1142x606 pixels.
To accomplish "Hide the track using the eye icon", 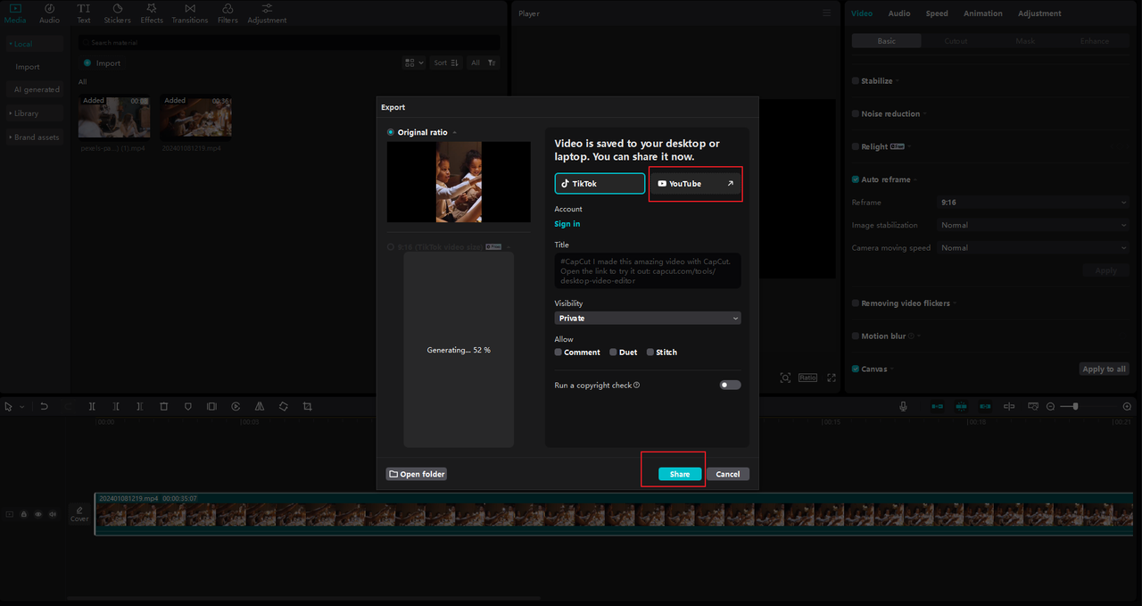I will [x=38, y=514].
